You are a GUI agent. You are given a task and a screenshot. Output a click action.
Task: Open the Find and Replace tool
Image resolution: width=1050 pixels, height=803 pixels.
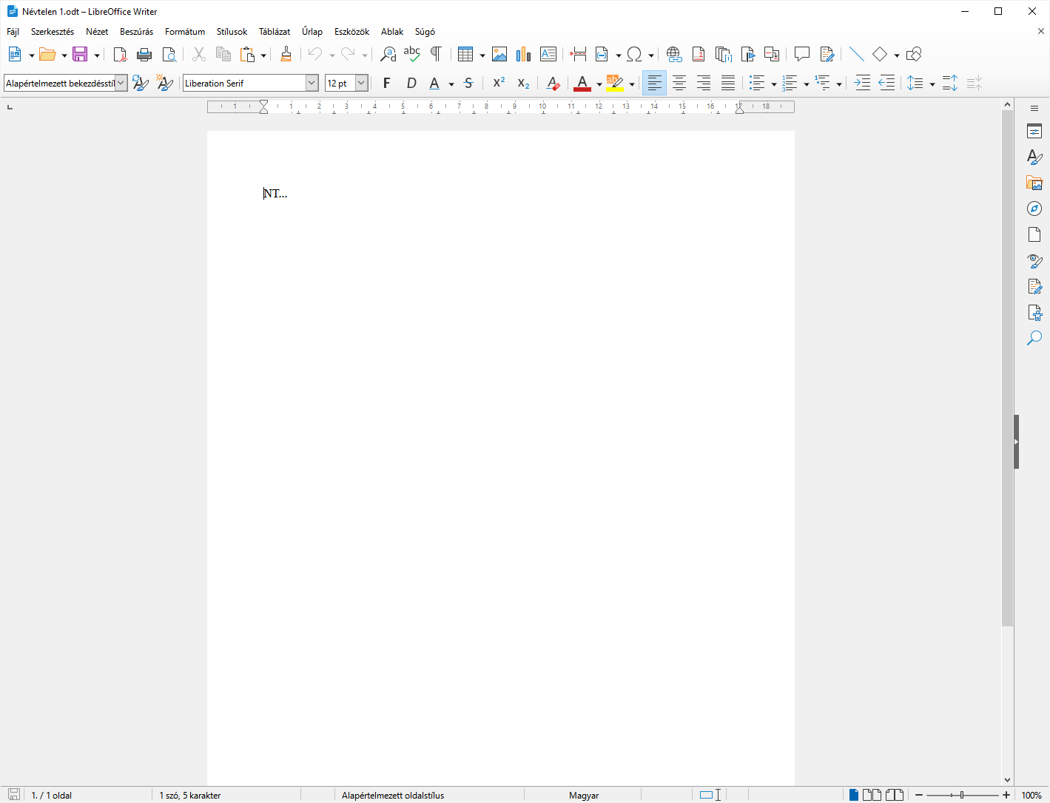[x=388, y=54]
